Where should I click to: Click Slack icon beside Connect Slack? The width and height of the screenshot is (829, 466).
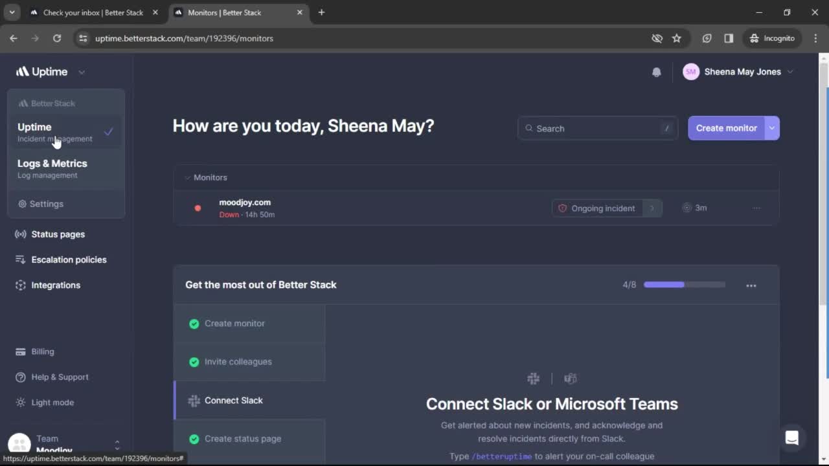(194, 401)
